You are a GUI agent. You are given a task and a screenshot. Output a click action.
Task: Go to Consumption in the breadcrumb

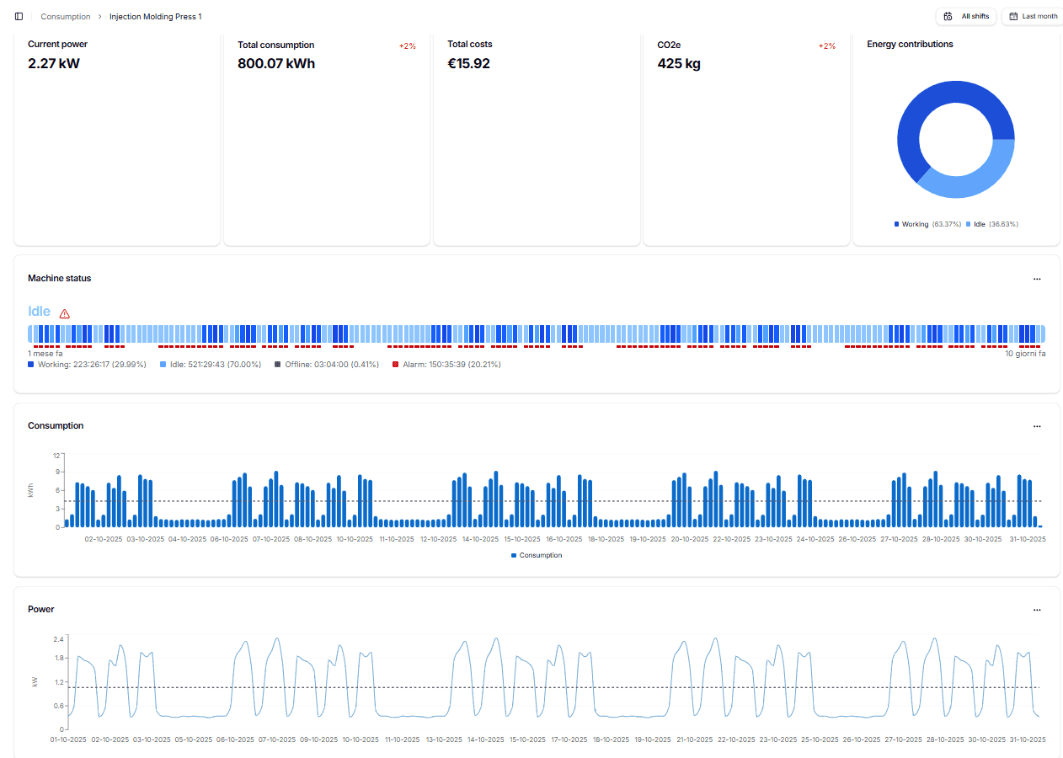[66, 17]
